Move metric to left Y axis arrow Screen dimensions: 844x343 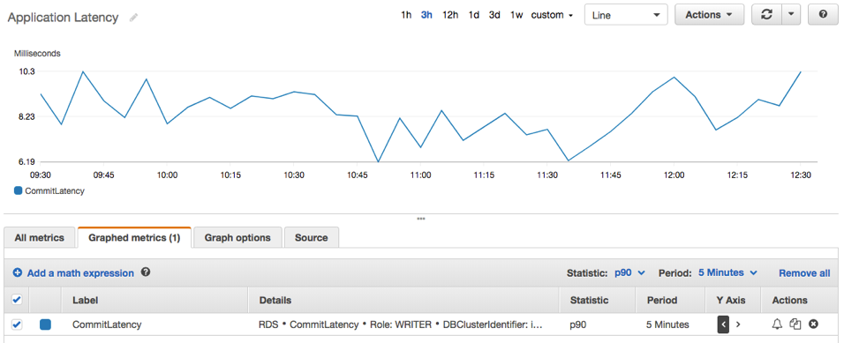point(723,324)
